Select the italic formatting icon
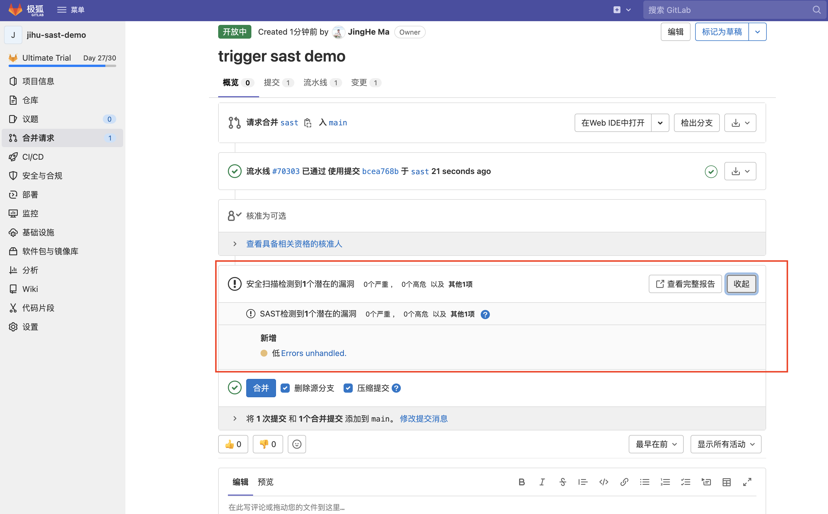This screenshot has height=514, width=828. click(542, 482)
